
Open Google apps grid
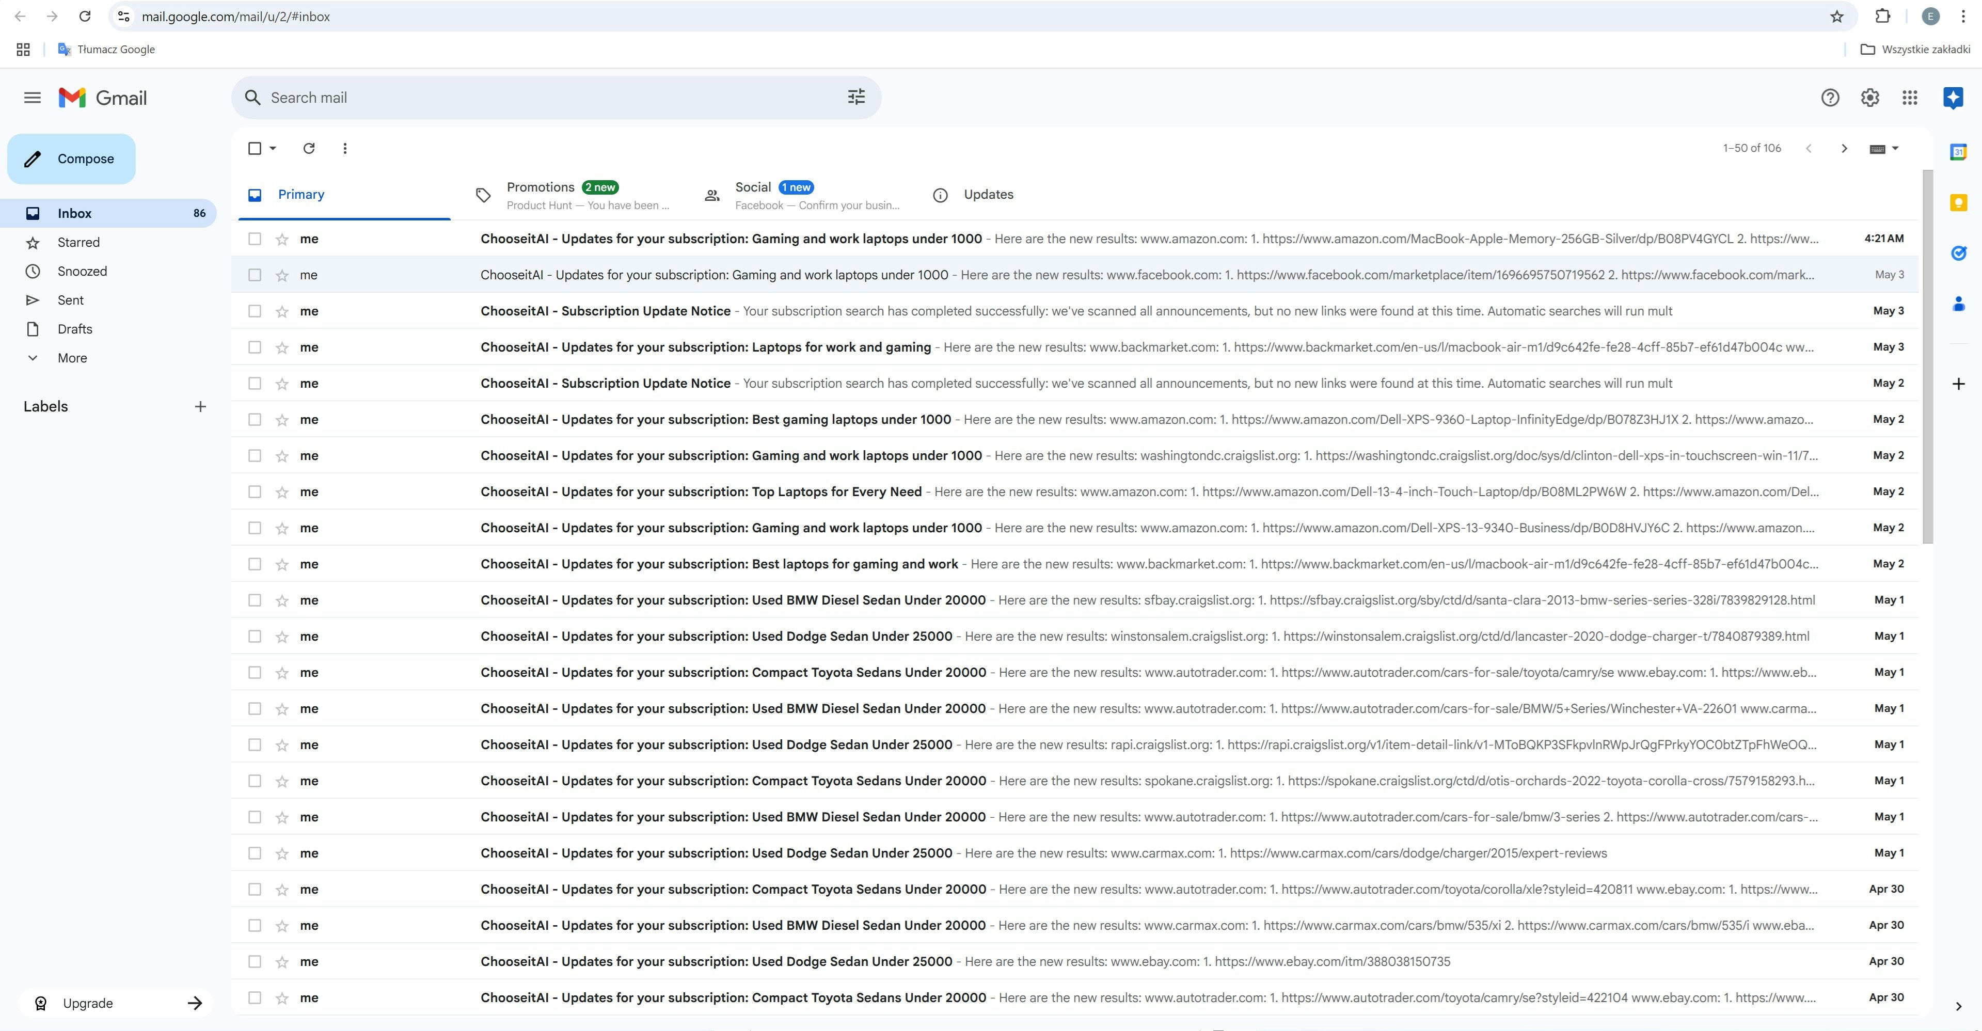(1910, 98)
